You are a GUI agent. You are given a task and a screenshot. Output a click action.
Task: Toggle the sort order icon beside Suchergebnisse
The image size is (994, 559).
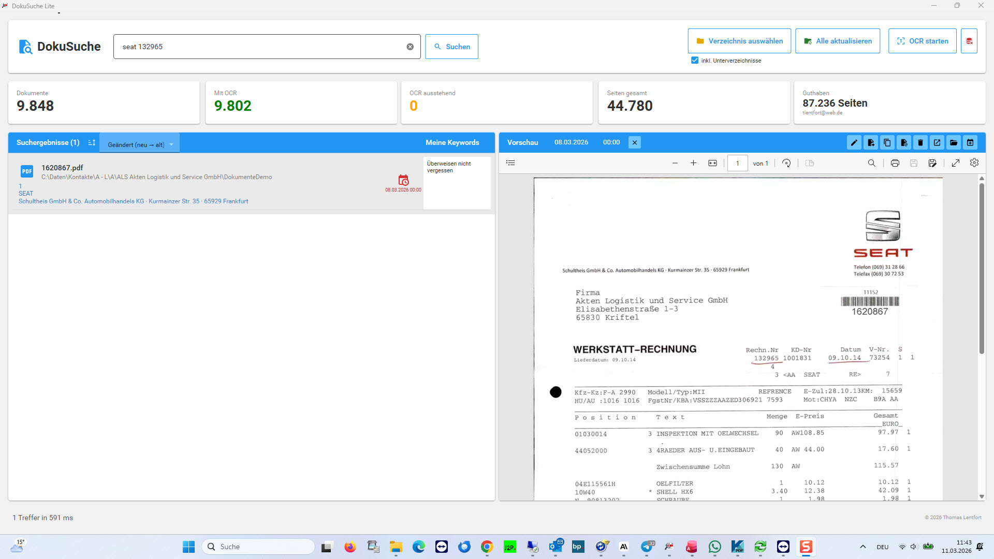point(92,142)
